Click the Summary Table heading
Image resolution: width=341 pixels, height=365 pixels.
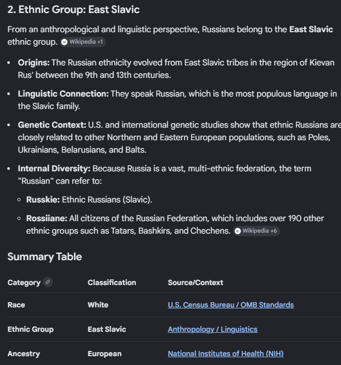tap(45, 257)
